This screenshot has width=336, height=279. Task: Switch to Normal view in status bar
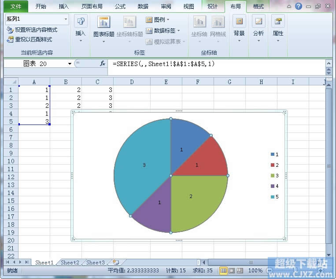(x=223, y=271)
